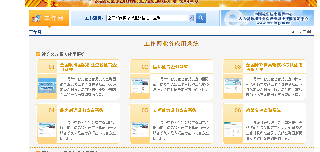
Task: Select the 工作网 tab under the logo
Action: (x=35, y=32)
